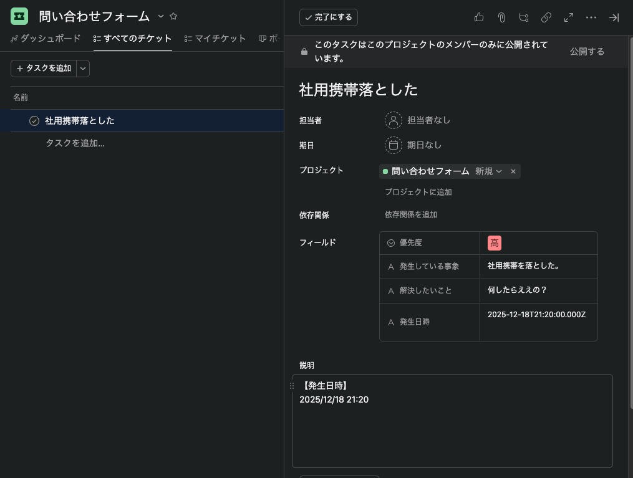The width and height of the screenshot is (633, 478).
Task: Expand task pane to full screen
Action: [569, 17]
